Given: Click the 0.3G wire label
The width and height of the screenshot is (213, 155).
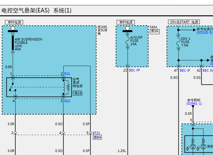Looking at the screenshot, I should 197,77.
